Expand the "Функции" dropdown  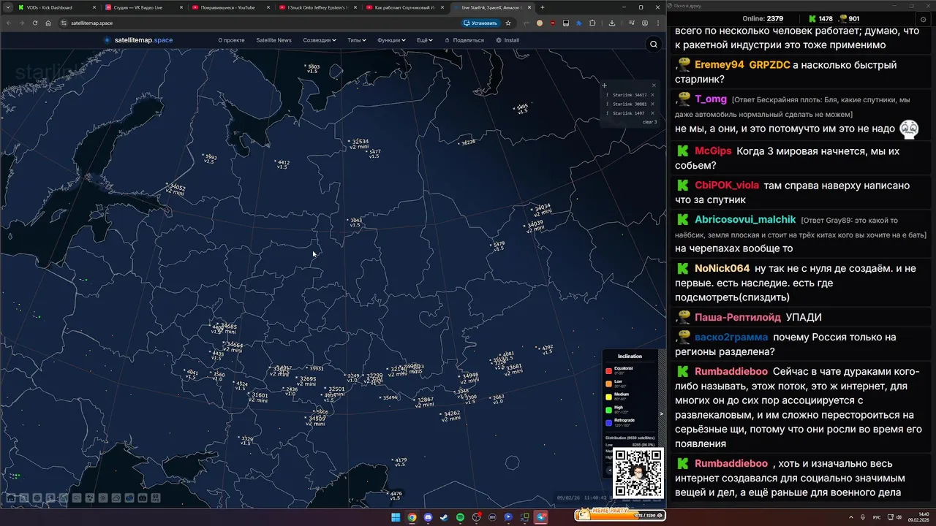(x=392, y=40)
